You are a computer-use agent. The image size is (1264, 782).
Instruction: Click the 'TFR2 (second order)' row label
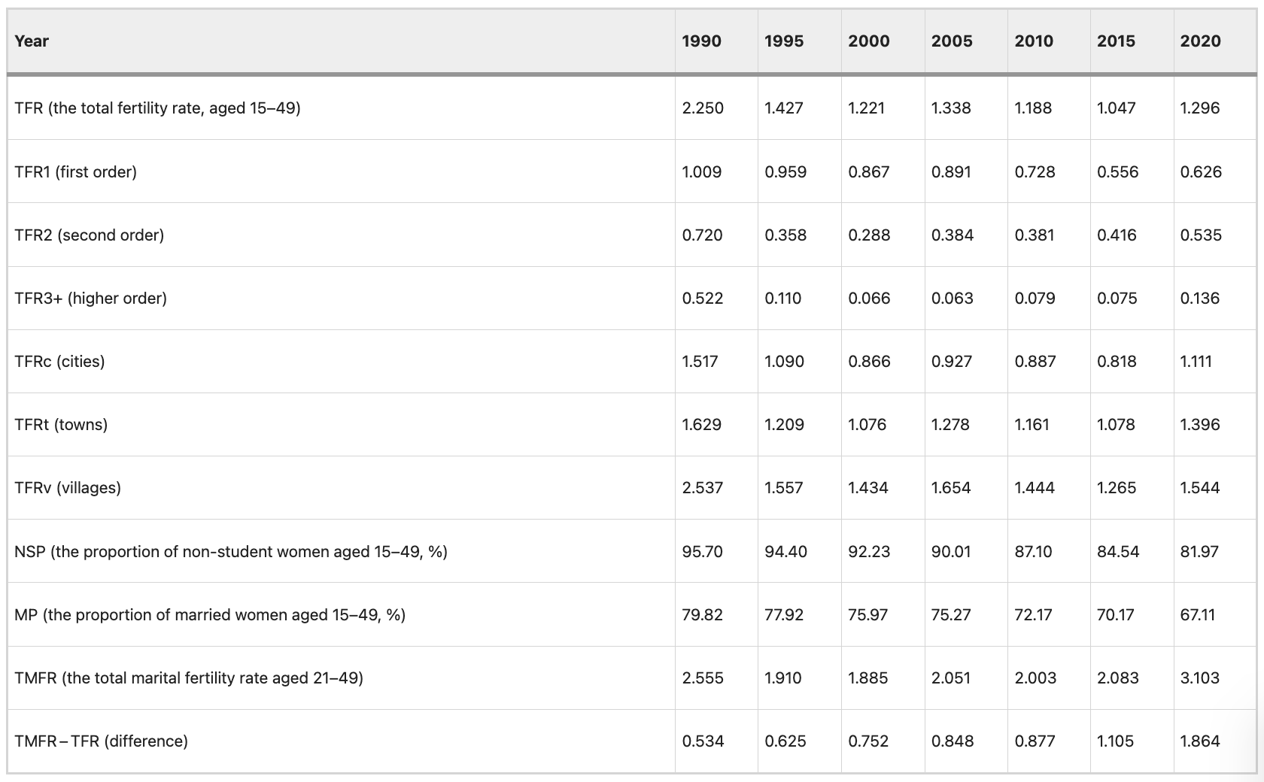(89, 235)
